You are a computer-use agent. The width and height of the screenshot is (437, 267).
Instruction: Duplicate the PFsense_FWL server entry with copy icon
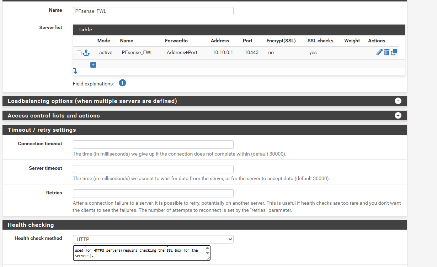pyautogui.click(x=394, y=52)
